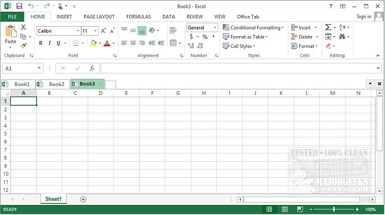
Task: Click Insert cells button
Action: [301, 27]
